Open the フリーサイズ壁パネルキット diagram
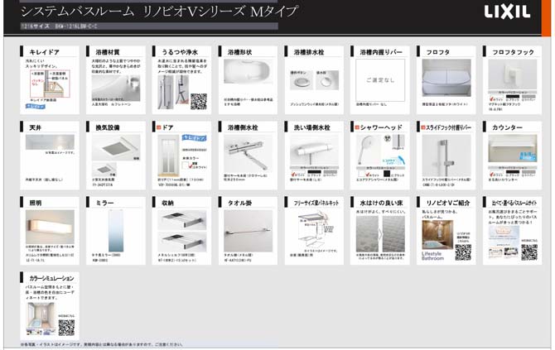This screenshot has width=555, height=350. (x=315, y=228)
